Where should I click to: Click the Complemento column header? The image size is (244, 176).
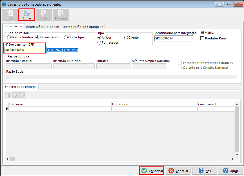216,104
